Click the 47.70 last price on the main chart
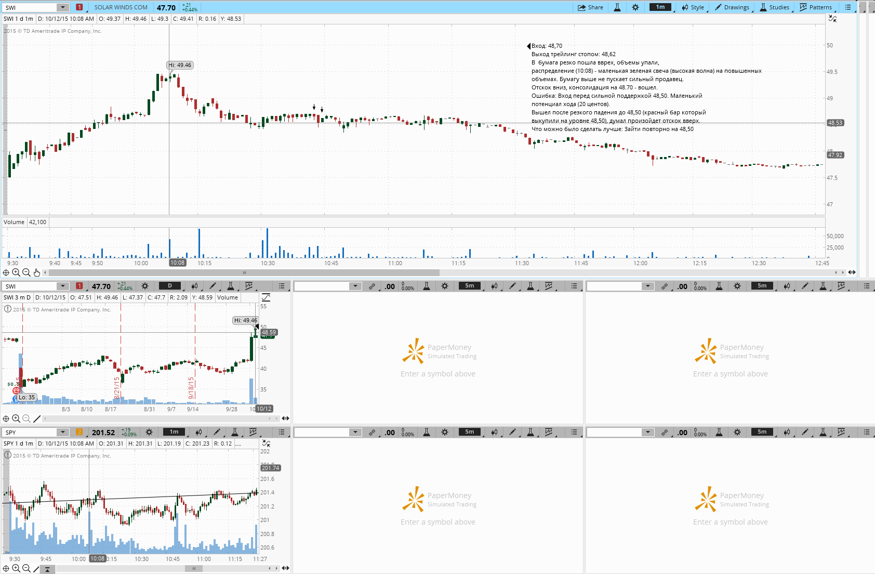The height and width of the screenshot is (574, 875). 166,8
